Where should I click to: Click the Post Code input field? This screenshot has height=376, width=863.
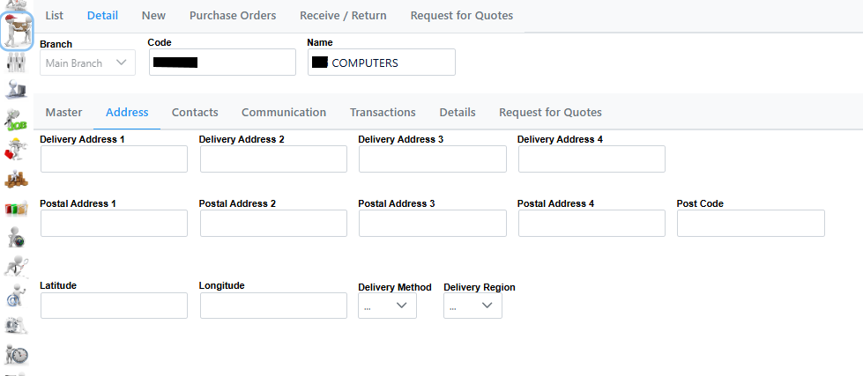pos(750,224)
